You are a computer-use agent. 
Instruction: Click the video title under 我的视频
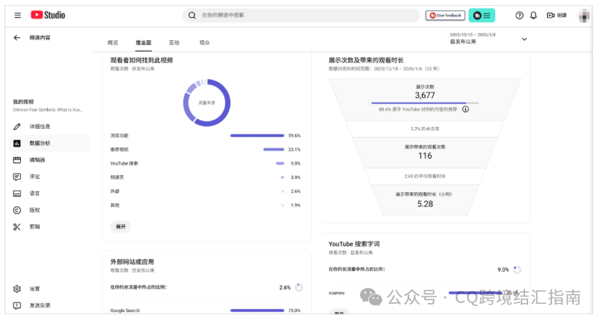[x=47, y=110]
